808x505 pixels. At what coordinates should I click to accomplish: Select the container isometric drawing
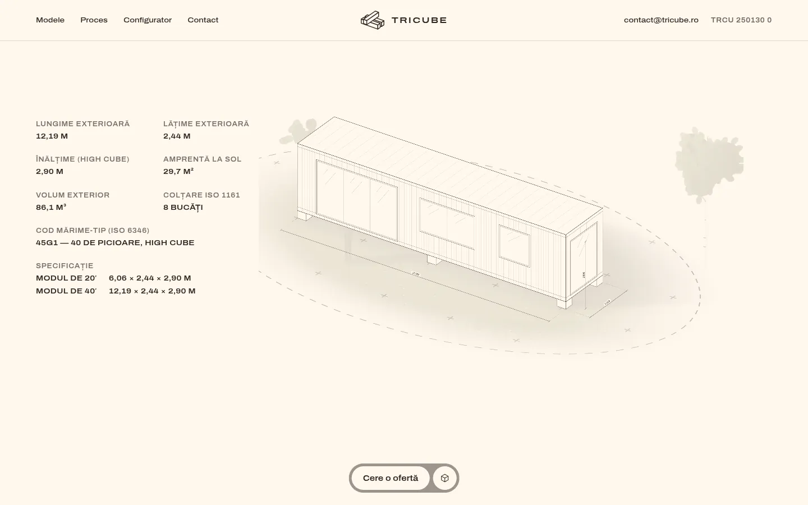tap(451, 213)
